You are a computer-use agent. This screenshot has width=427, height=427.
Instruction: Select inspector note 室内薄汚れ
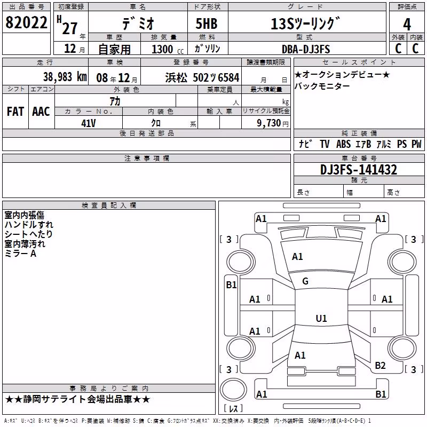tap(25, 244)
